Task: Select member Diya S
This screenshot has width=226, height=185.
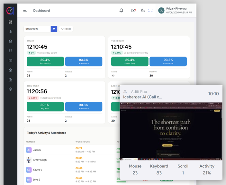Action: 37,180
